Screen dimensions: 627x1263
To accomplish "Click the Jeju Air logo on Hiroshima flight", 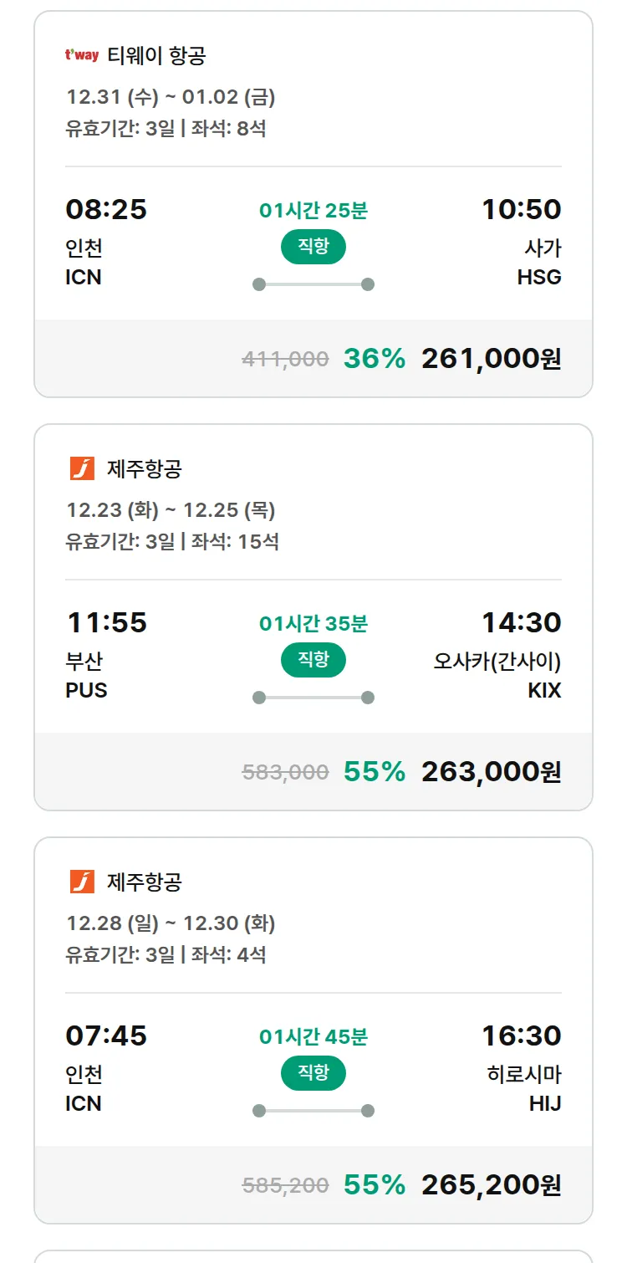I will (x=82, y=882).
